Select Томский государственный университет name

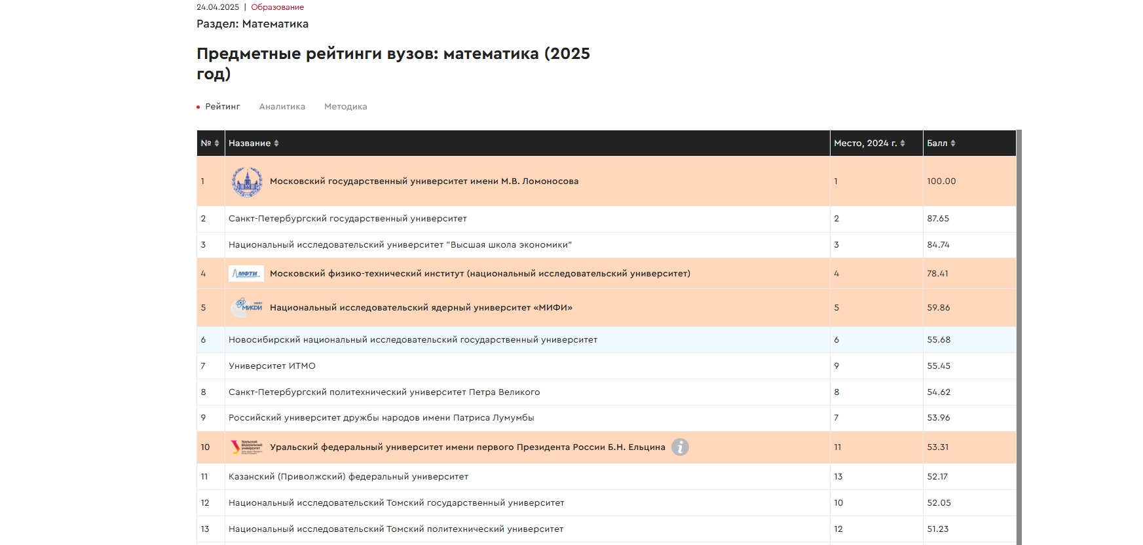pyautogui.click(x=396, y=503)
